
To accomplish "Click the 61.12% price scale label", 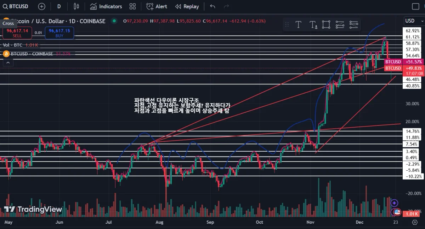I will [x=413, y=37].
